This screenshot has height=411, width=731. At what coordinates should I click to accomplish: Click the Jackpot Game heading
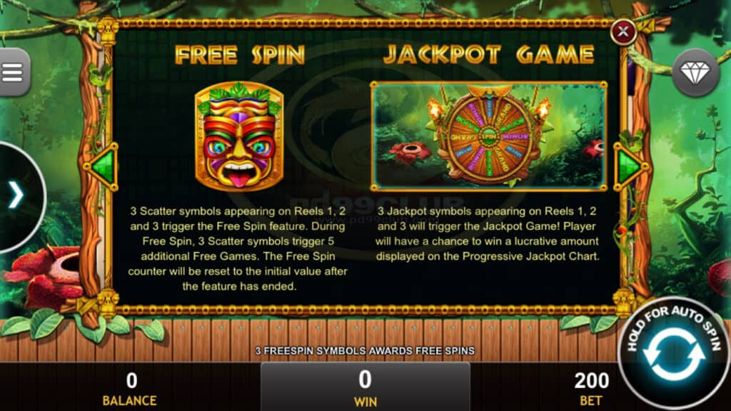pyautogui.click(x=488, y=55)
